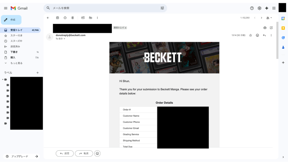Archive this email with the archive icon

click(57, 18)
